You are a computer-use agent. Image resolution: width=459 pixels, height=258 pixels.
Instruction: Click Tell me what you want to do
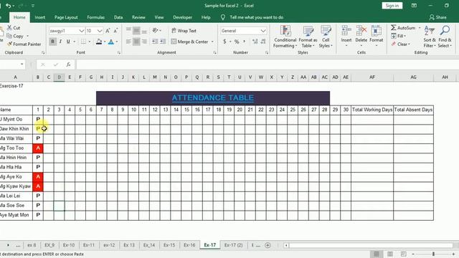(x=257, y=17)
